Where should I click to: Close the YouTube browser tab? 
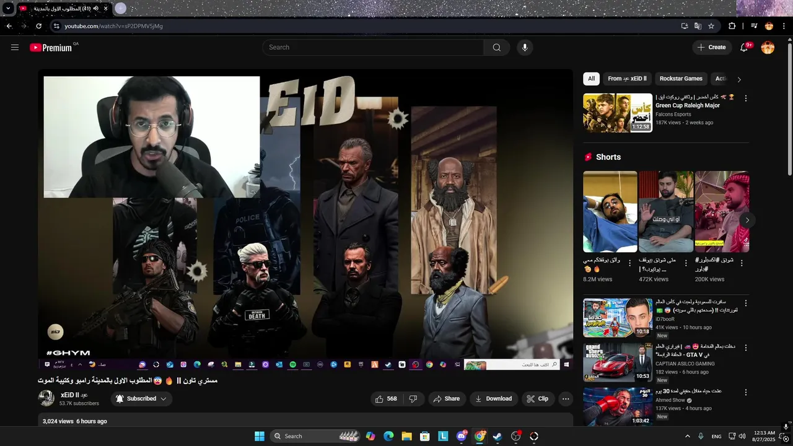tap(106, 9)
